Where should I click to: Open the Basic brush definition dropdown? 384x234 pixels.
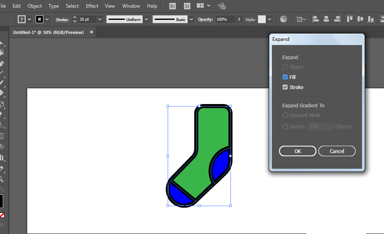(x=191, y=19)
